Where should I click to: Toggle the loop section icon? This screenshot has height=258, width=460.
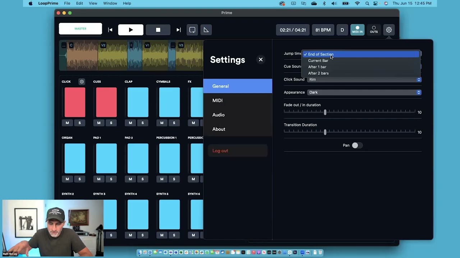click(192, 30)
